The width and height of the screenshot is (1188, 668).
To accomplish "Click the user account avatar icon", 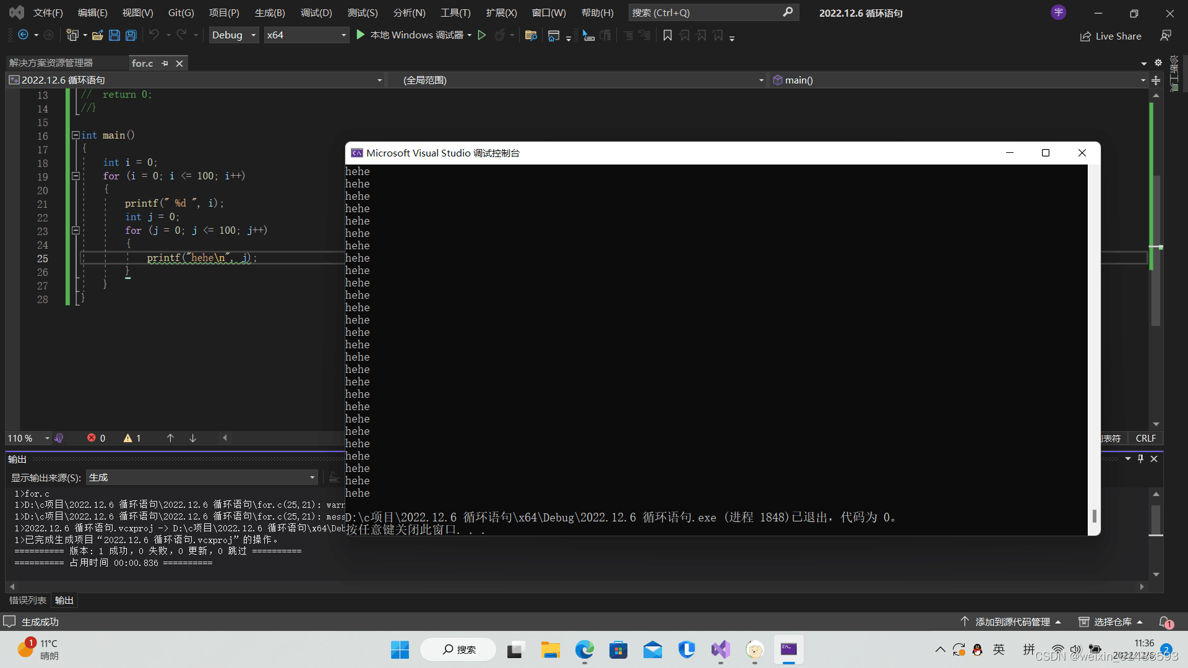I will click(x=1059, y=12).
